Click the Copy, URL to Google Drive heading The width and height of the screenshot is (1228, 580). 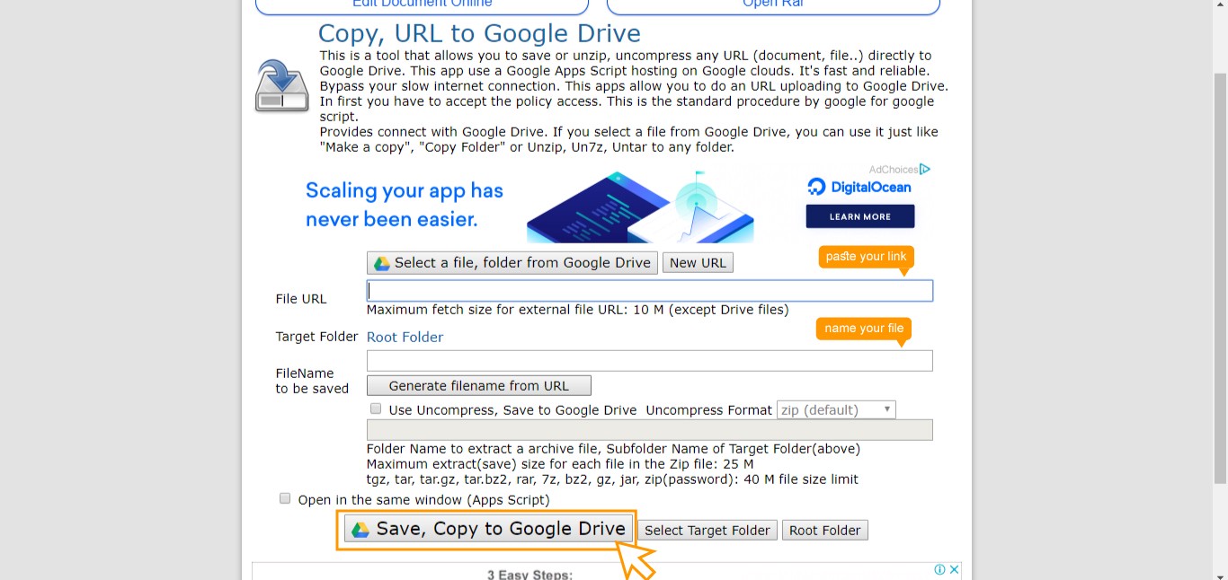(x=479, y=33)
